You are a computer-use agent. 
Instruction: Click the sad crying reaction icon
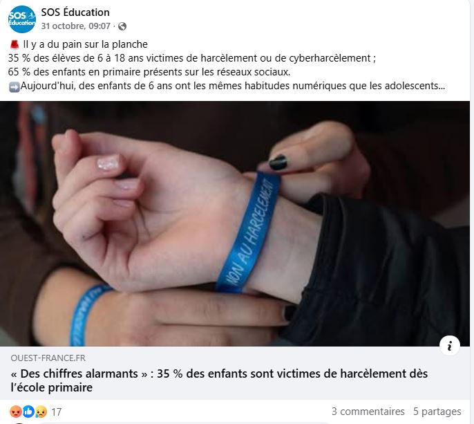point(41,412)
